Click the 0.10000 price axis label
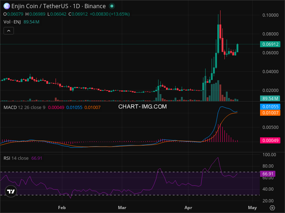This screenshot has height=213, width=285. pyautogui.click(x=270, y=15)
